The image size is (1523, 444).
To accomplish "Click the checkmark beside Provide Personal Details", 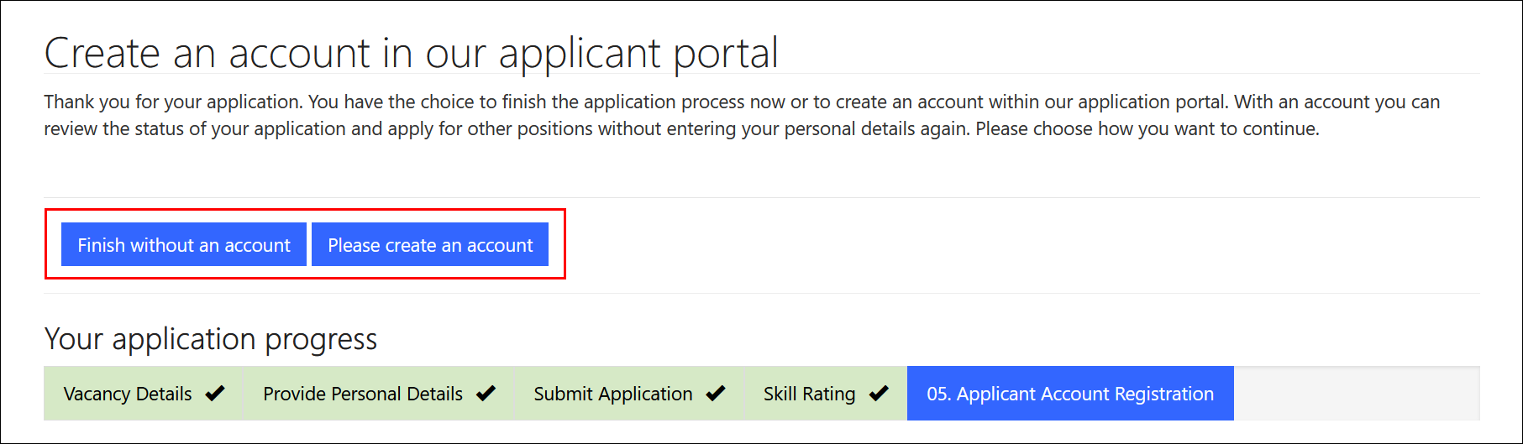I will 486,393.
